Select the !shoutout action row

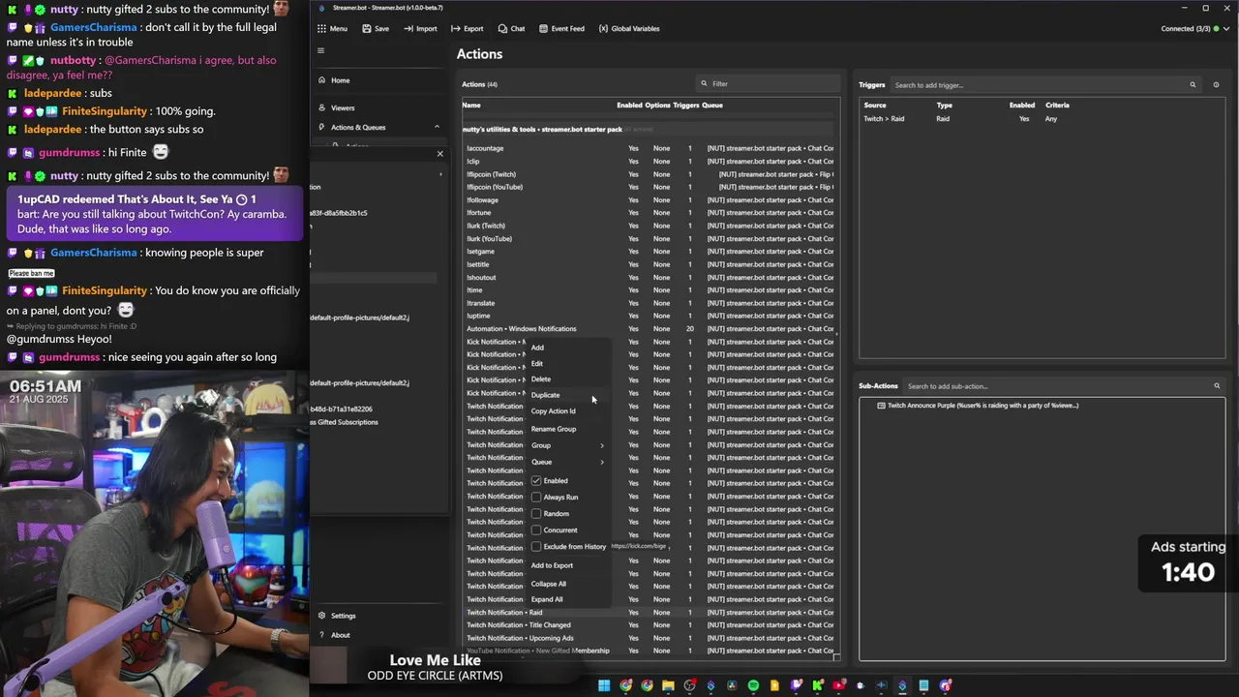(649, 278)
